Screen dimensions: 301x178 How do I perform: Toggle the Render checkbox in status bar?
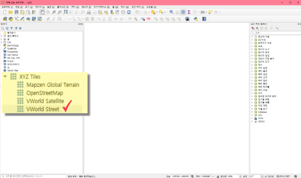pos(266,176)
